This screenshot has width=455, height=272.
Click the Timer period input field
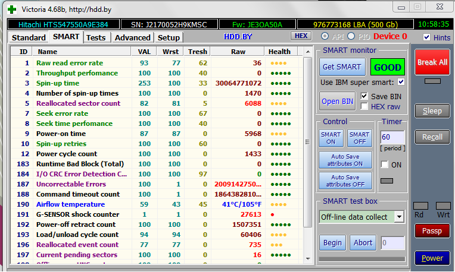(392, 137)
